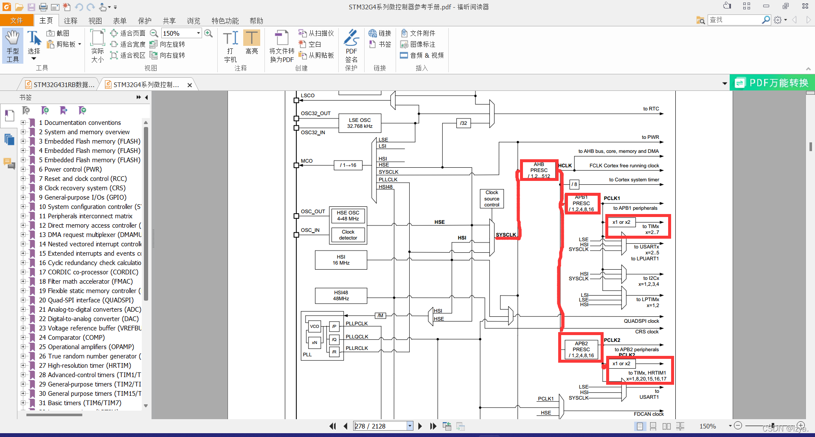Switch to facing pages view mode

pos(667,426)
